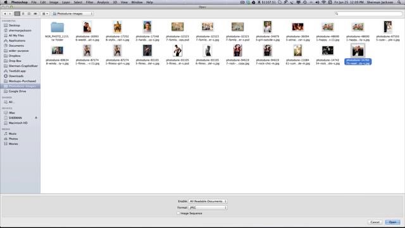Viewport: 405px width, 228px height.
Task: Select the photodune-14742 rock studio thumbnail
Action: click(x=328, y=51)
